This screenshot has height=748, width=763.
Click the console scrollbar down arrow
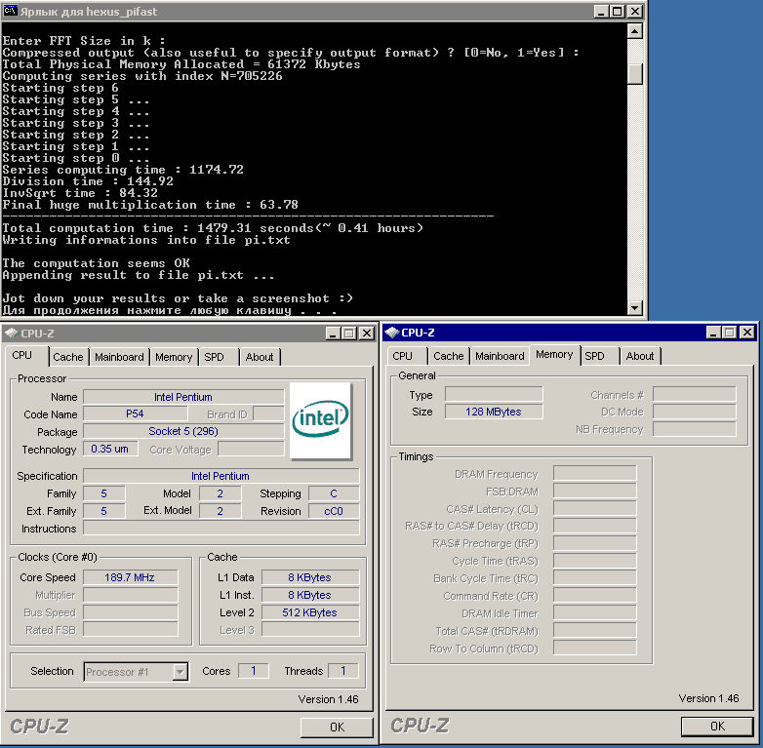(634, 307)
